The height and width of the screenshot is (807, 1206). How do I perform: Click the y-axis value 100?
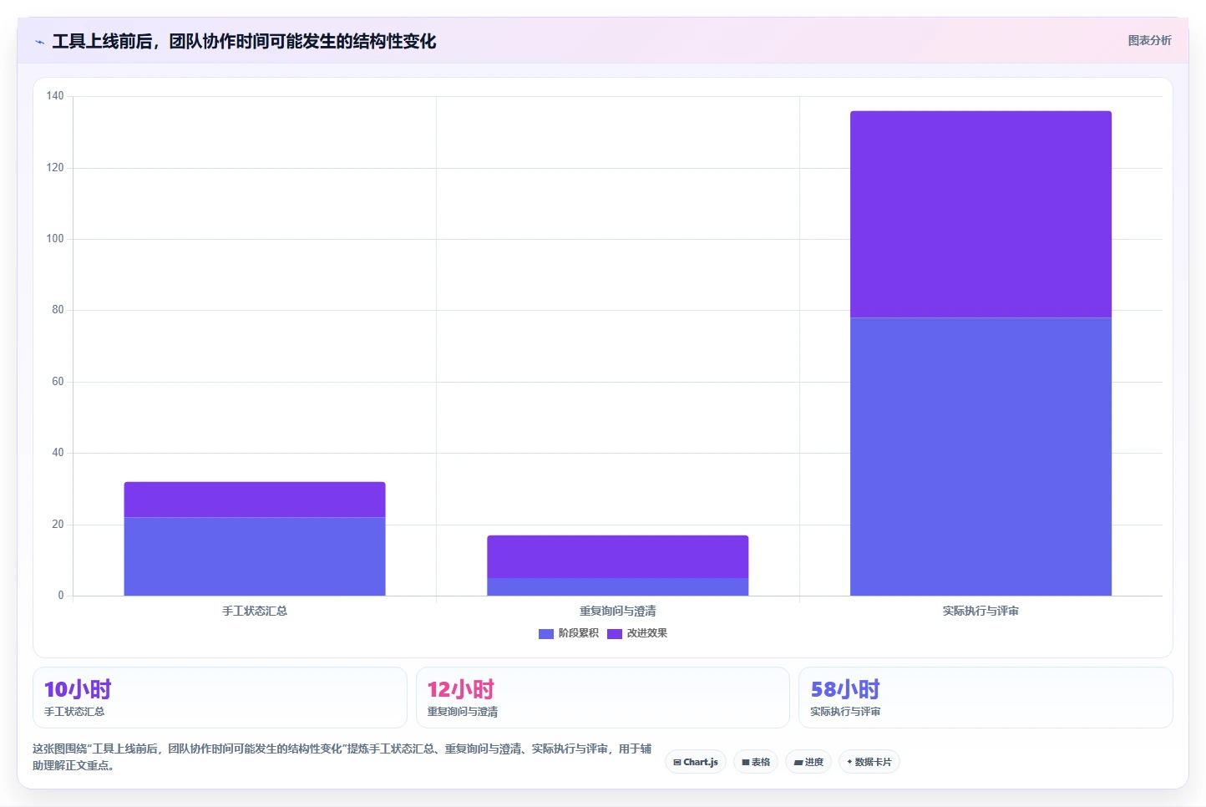click(55, 239)
